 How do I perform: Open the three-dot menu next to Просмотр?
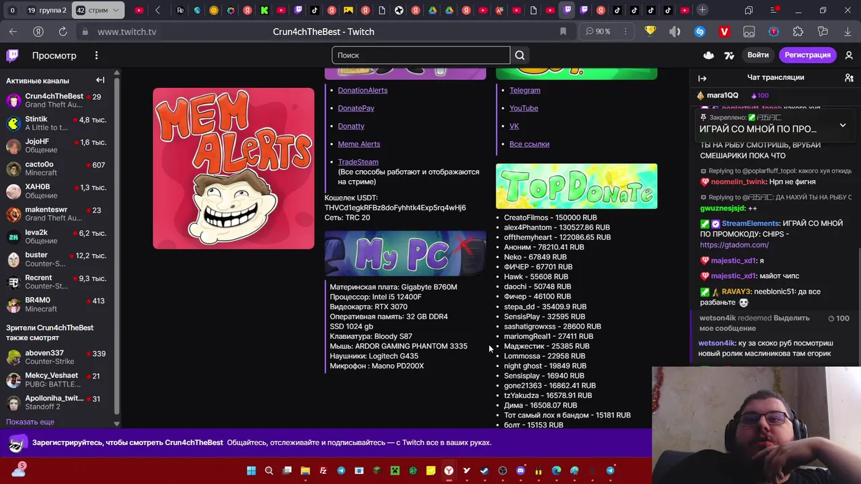[96, 55]
